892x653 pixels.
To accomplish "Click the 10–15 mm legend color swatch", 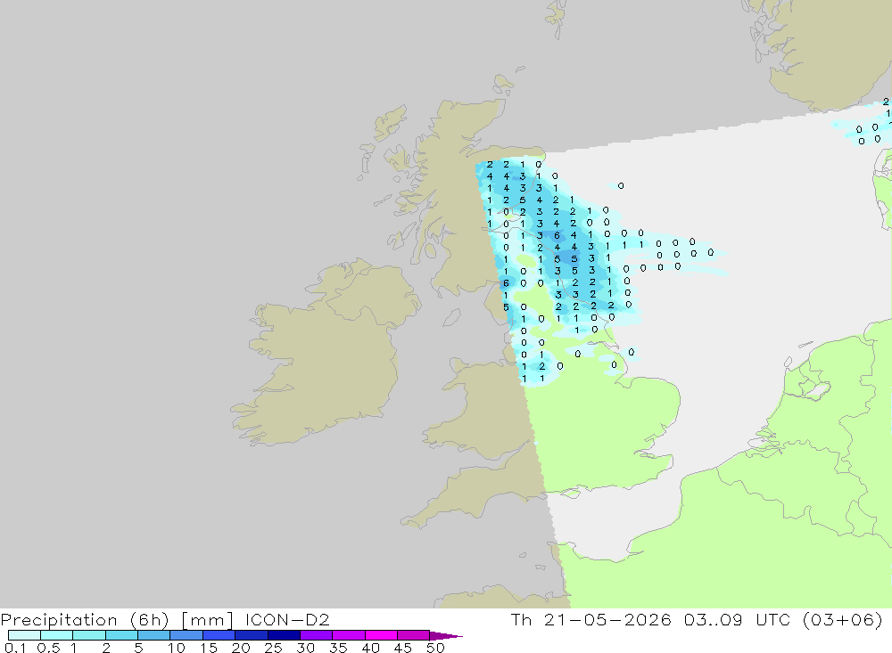I will click(x=186, y=635).
